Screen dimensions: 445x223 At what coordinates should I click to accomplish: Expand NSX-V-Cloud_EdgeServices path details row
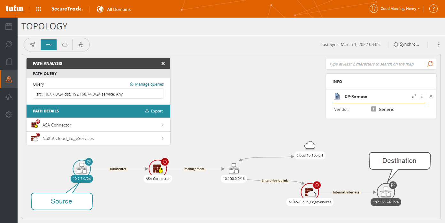(x=98, y=138)
